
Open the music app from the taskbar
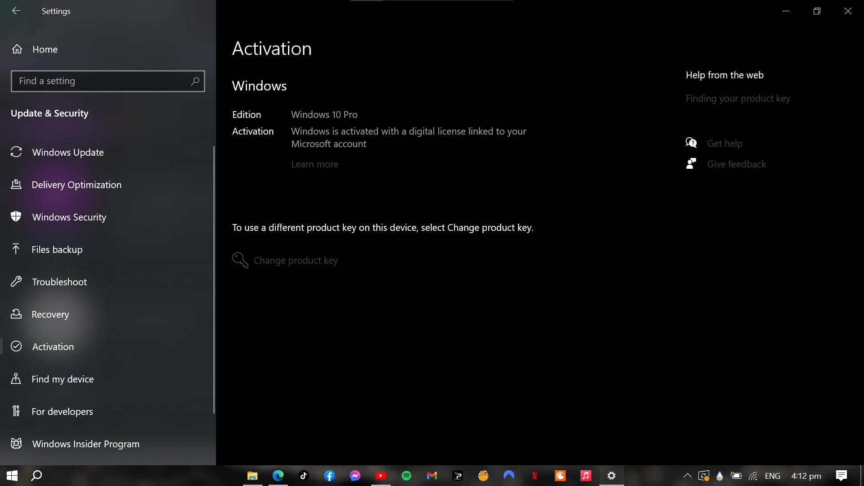[586, 476]
